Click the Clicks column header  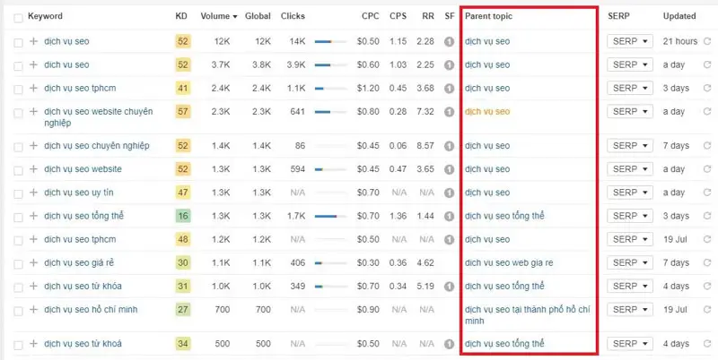point(293,16)
